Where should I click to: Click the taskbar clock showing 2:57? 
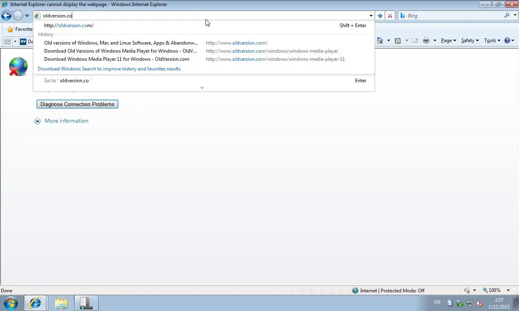[x=499, y=303]
